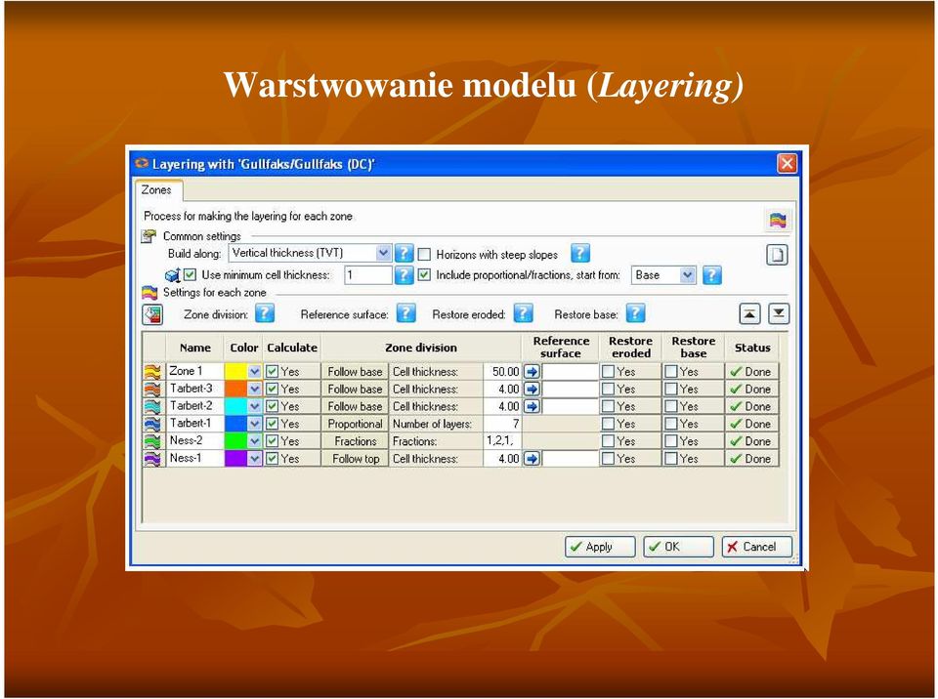Click the Apply button
Image resolution: width=938 pixels, height=699 pixels.
(x=599, y=547)
